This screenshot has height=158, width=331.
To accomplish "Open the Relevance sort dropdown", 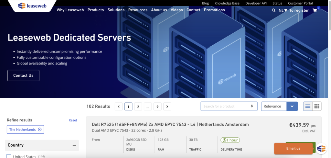I will (279, 106).
